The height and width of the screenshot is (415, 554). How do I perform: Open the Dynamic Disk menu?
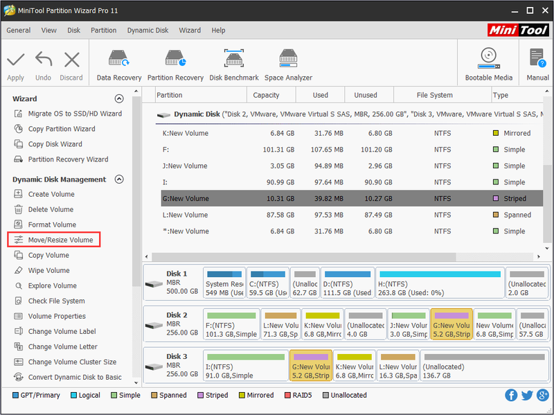(148, 30)
